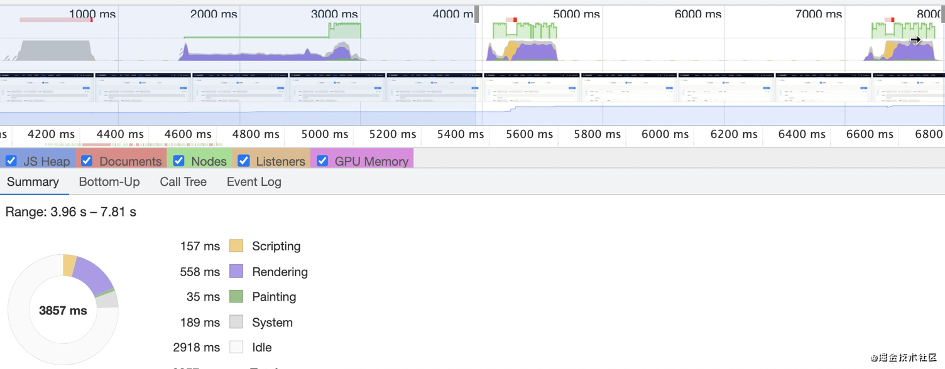This screenshot has height=369, width=945.
Task: Select the last filmstrip screenshot thumbnail
Action: tap(909, 87)
